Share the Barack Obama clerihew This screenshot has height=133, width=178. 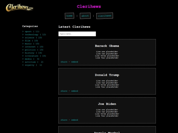click(64, 62)
